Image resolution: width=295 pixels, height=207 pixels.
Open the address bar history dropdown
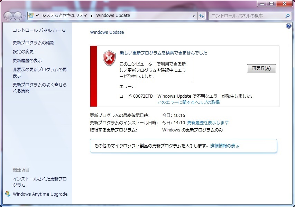click(194, 16)
